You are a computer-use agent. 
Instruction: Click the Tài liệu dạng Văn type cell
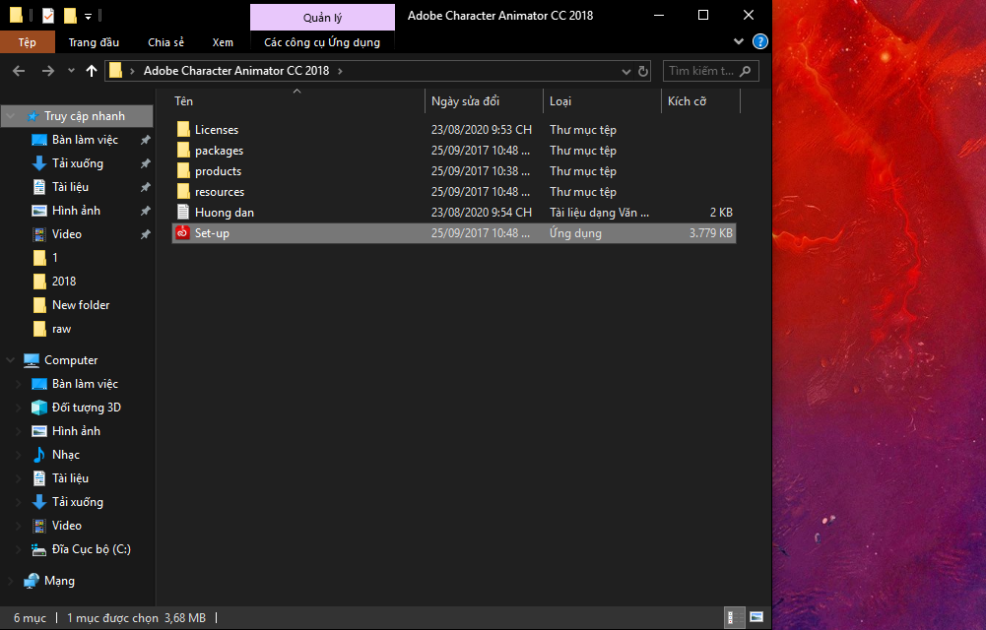point(599,213)
